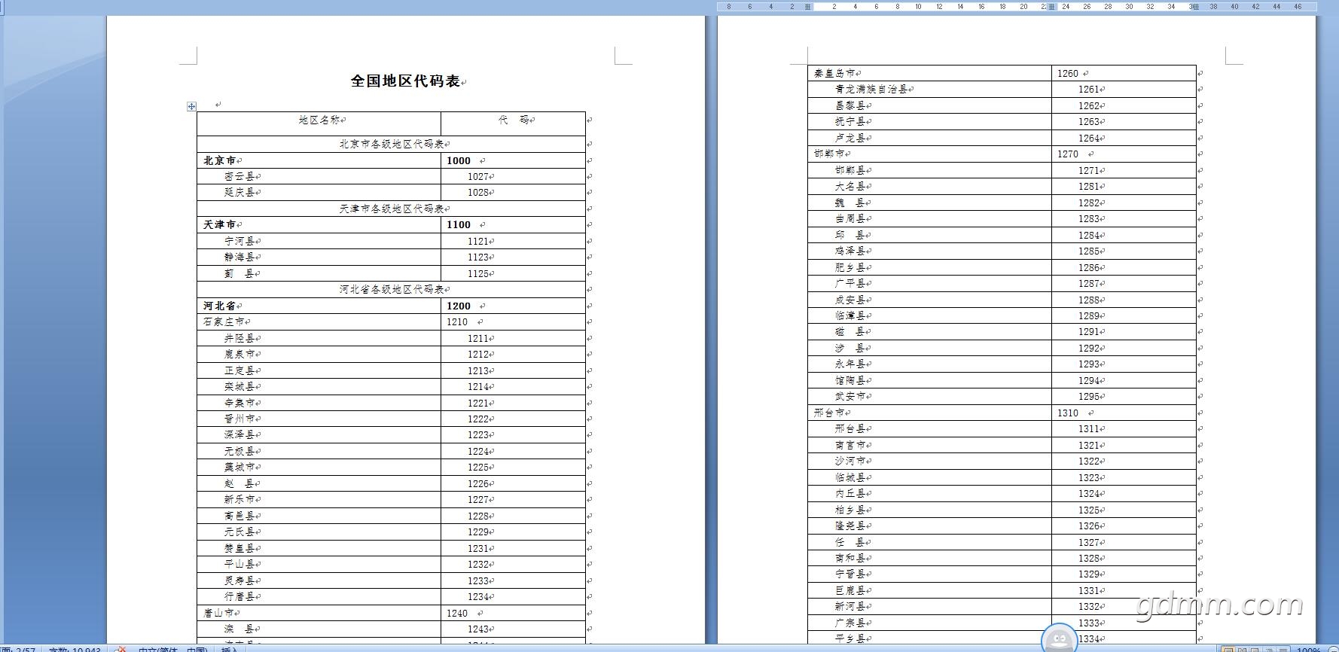
Task: Switch to Full Screen Reading view
Action: [1242, 649]
